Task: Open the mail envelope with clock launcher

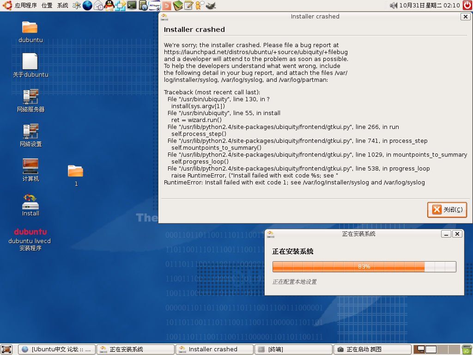Action: (99, 6)
